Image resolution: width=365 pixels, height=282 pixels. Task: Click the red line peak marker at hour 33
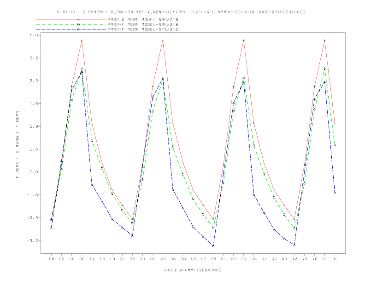163,41
